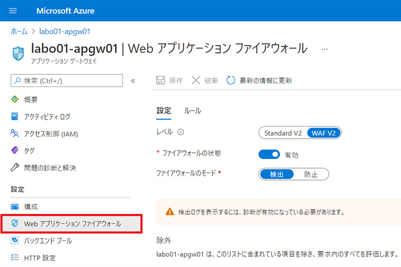Click the 設定 sidebar section heading
Image resolution: width=401 pixels, height=267 pixels.
[18, 190]
